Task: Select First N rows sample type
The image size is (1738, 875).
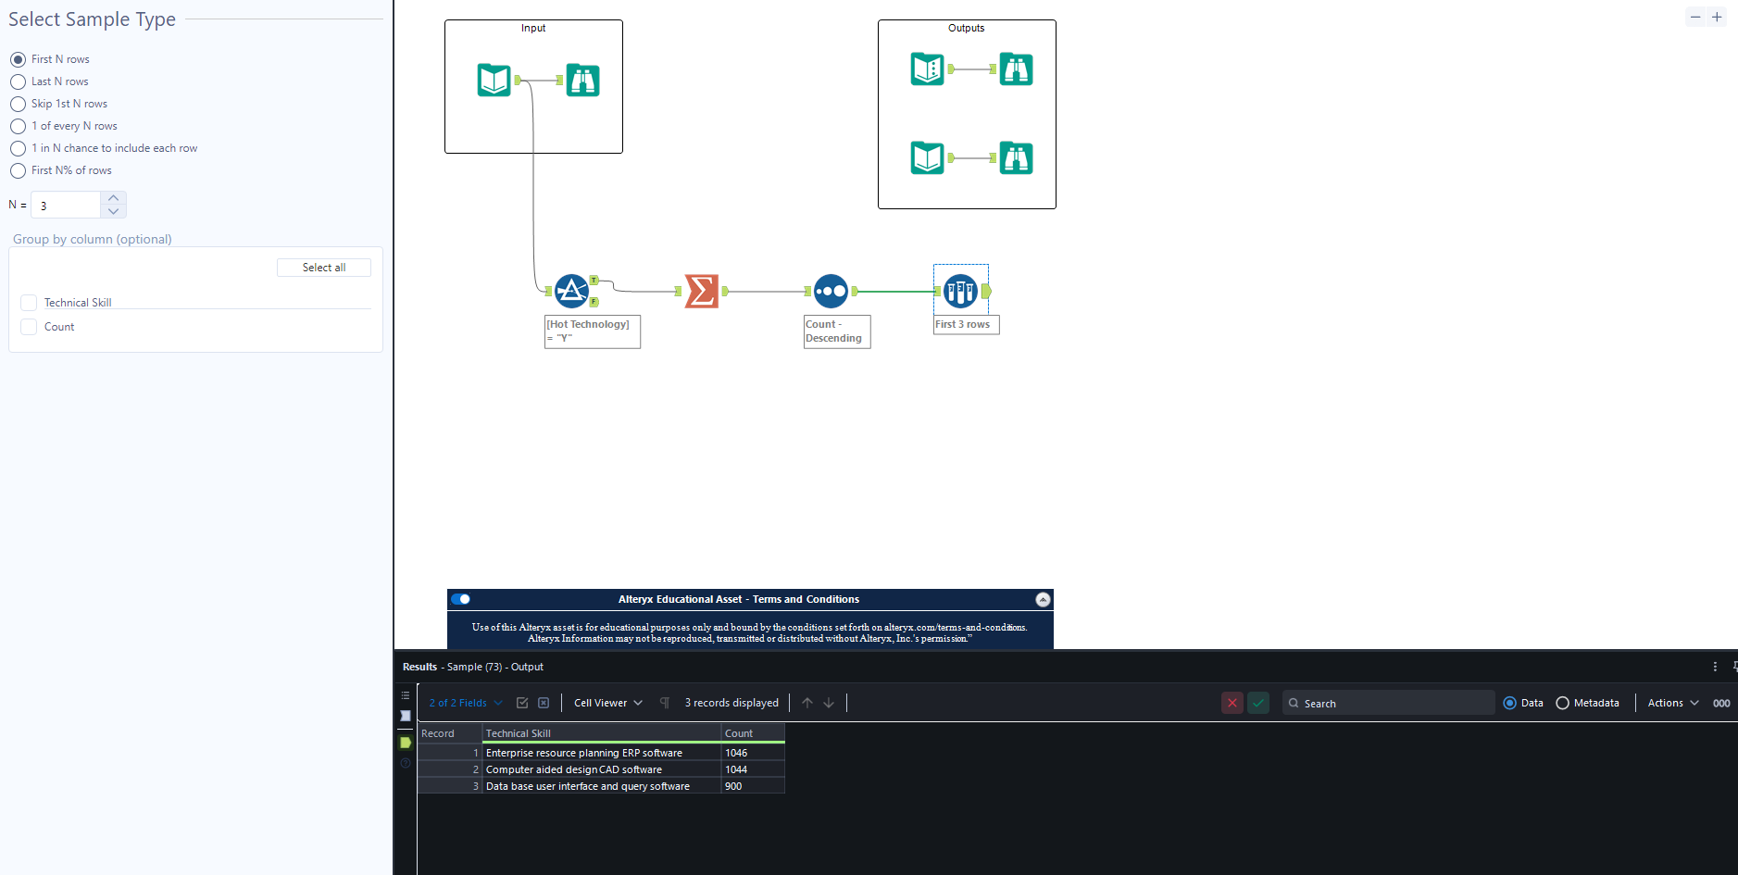Action: click(x=18, y=59)
